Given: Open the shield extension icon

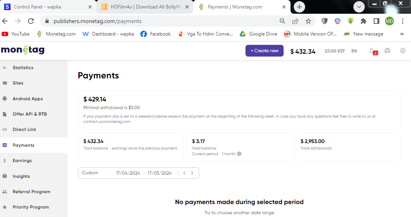Looking at the screenshot, I should click(325, 21).
